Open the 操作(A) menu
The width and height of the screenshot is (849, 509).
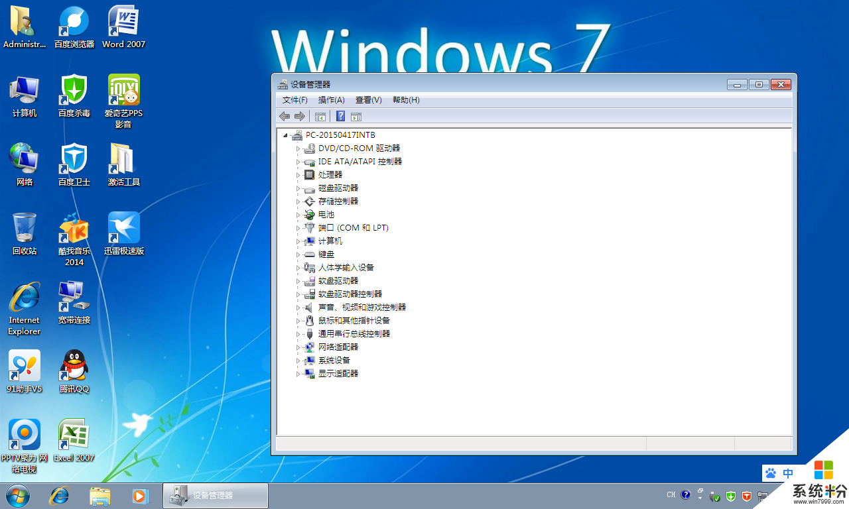(x=331, y=100)
